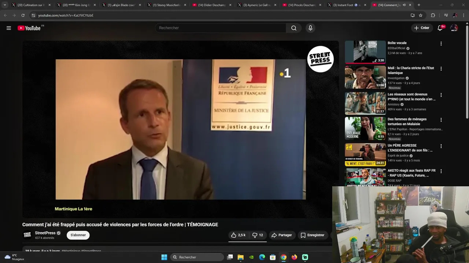The image size is (469, 263).
Task: Open the NVIDIA app on the taskbar
Action: pyautogui.click(x=251, y=257)
